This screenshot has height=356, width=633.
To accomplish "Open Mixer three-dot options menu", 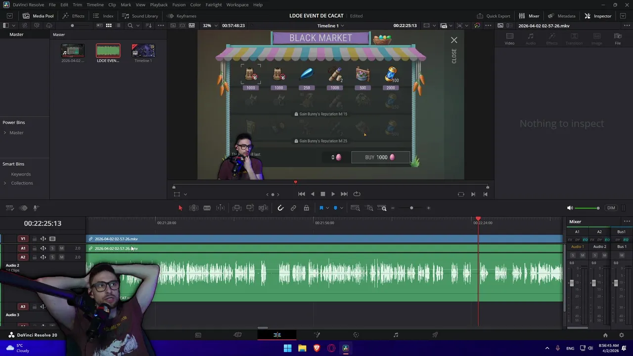I will pyautogui.click(x=627, y=222).
